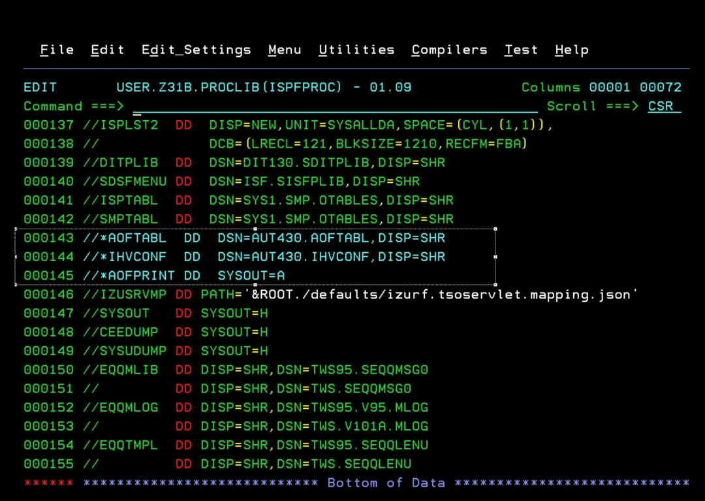Click line number 000139

48,163
